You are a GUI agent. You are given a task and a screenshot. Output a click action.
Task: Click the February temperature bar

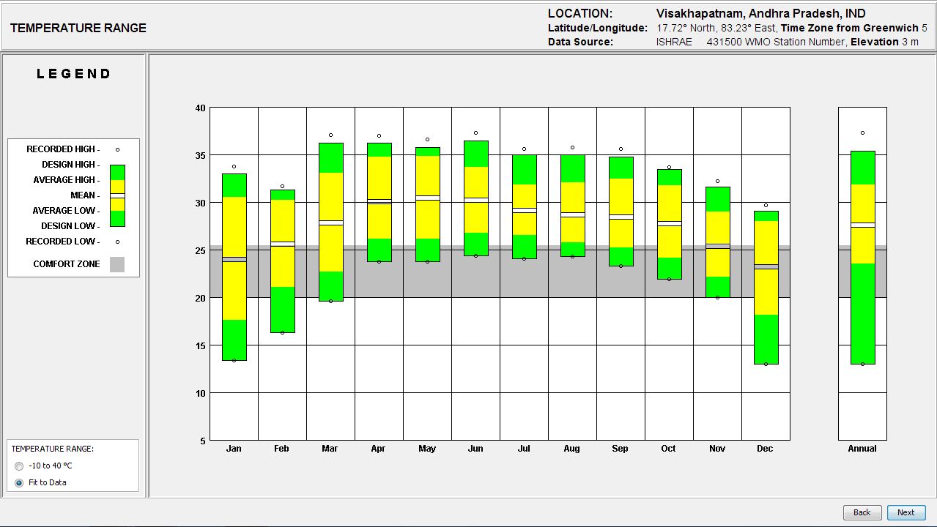pyautogui.click(x=283, y=261)
